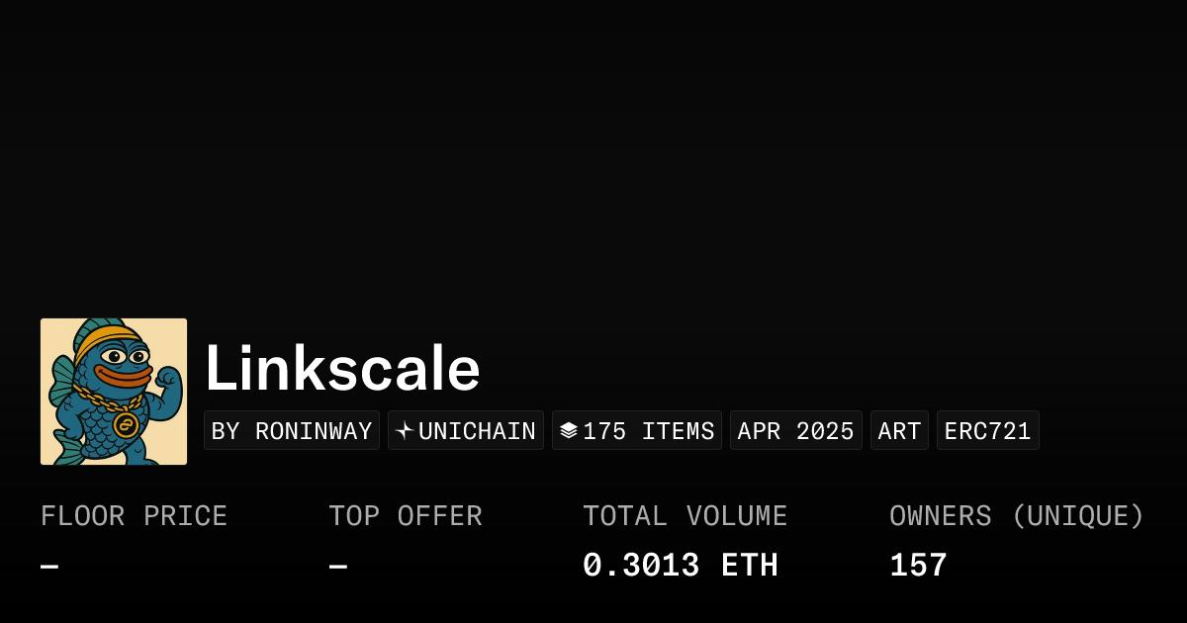Click the FLOOR PRICE label

coord(134,516)
